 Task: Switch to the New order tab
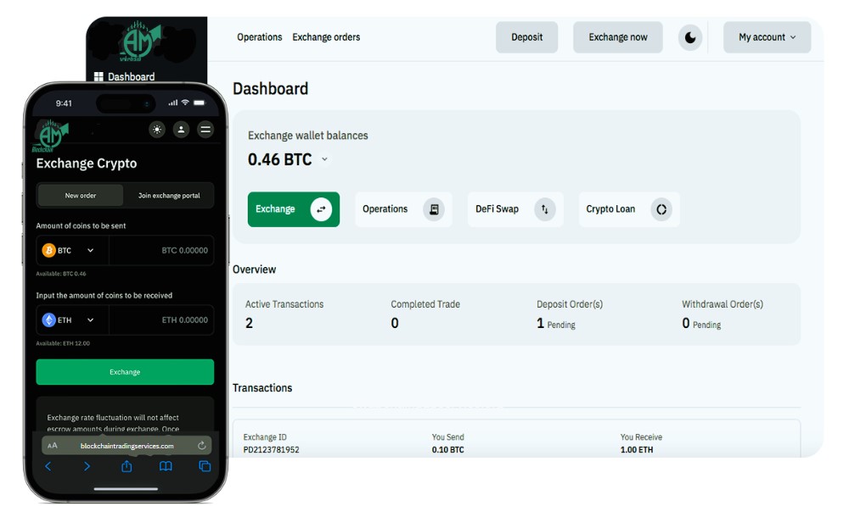click(x=81, y=196)
